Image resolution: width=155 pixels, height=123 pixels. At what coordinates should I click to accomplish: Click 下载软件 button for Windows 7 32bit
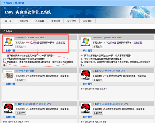point(21,46)
